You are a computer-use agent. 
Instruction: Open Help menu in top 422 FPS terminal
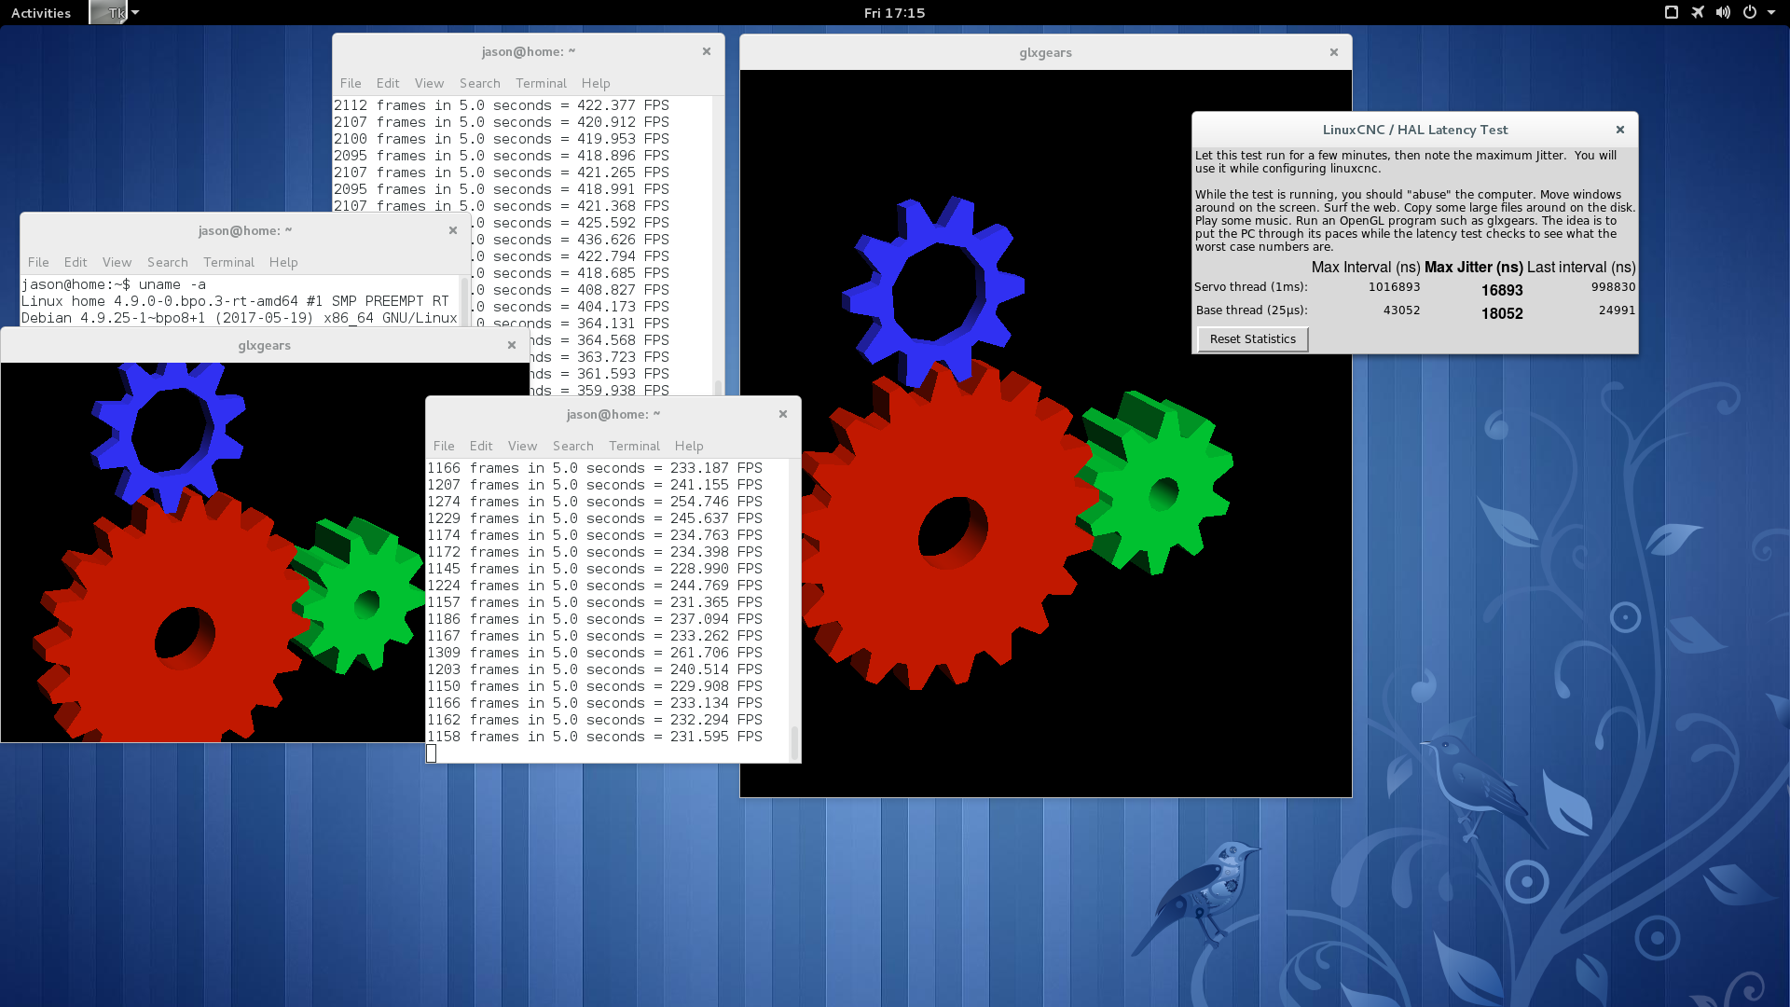pyautogui.click(x=596, y=83)
